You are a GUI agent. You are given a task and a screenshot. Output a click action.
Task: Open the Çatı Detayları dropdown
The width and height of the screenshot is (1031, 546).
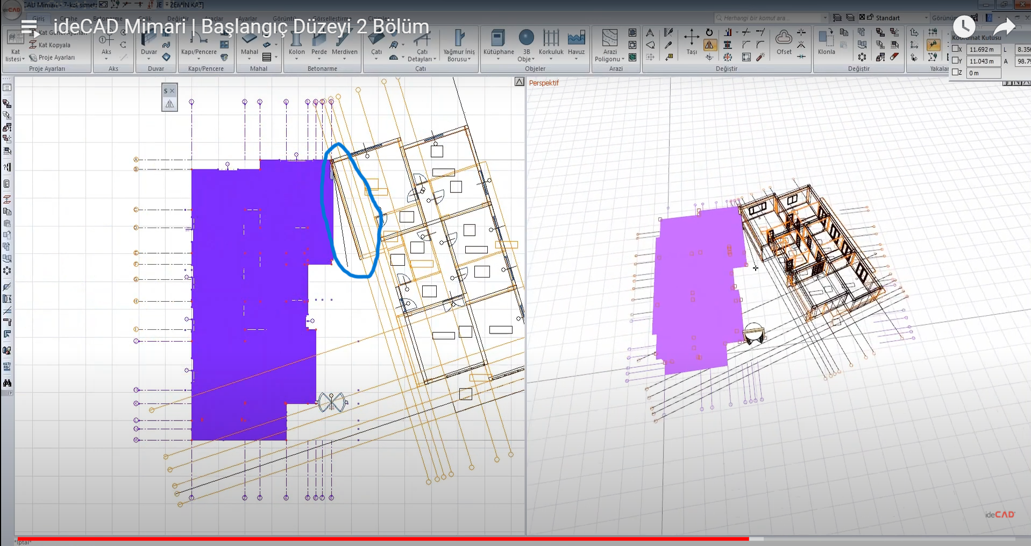click(x=435, y=59)
